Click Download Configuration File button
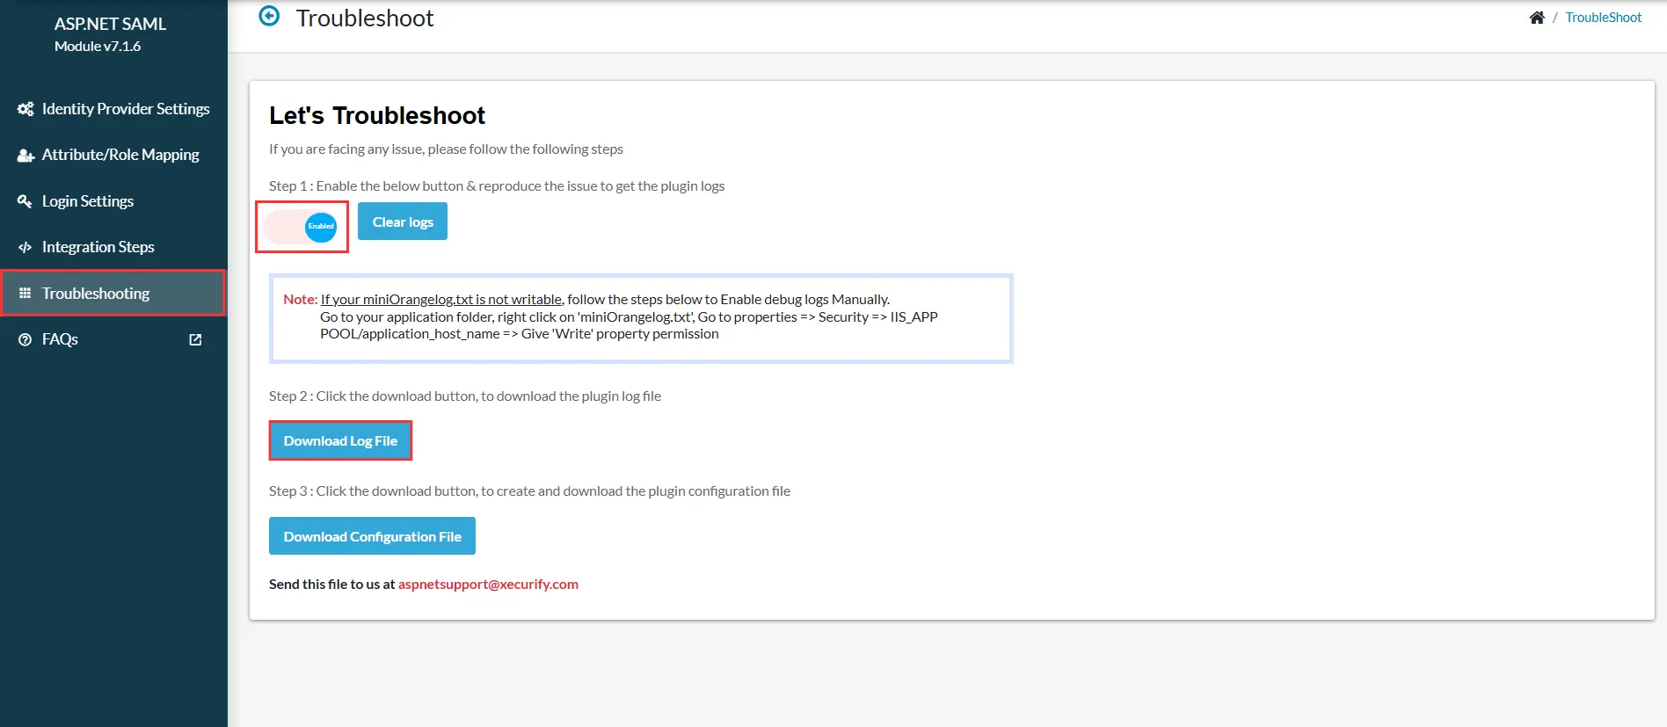The image size is (1667, 727). click(372, 536)
